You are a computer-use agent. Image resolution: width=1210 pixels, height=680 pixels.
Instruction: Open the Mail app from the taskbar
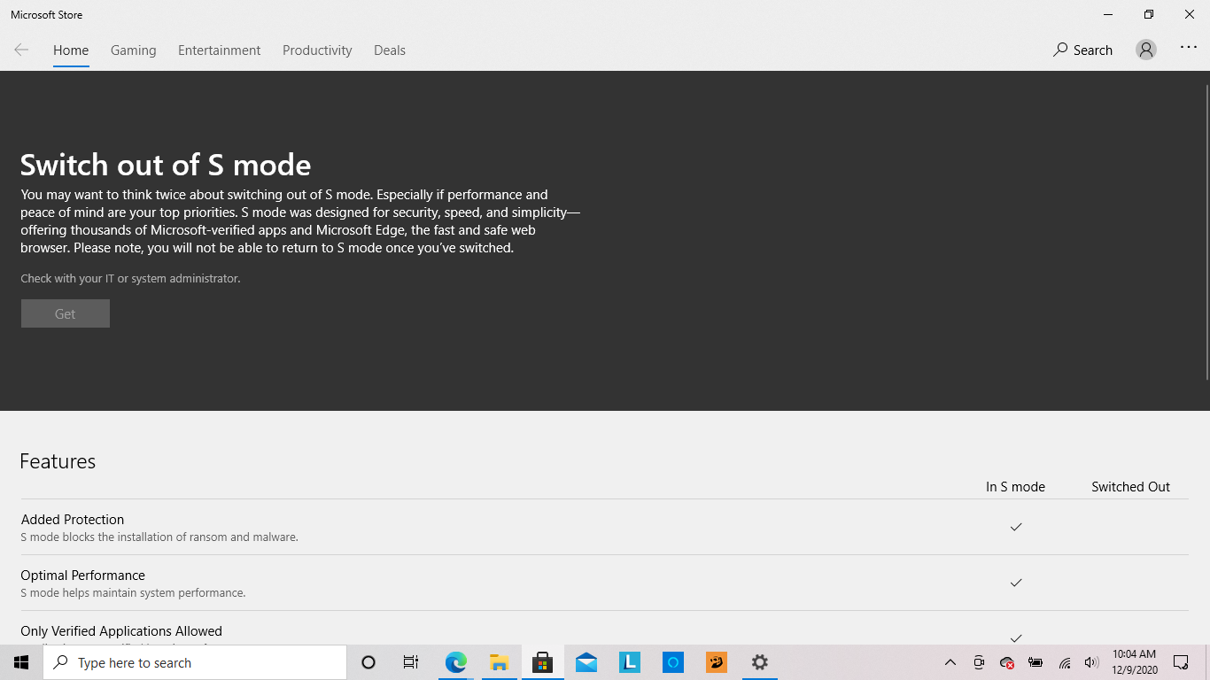[586, 662]
